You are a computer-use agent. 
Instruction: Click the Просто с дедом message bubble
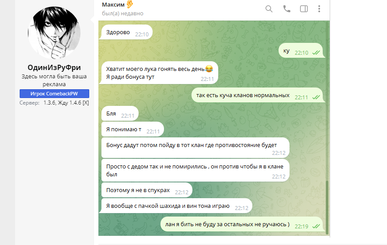(x=195, y=170)
